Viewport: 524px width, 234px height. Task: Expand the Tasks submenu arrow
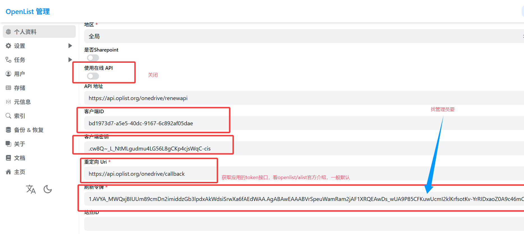(x=70, y=60)
